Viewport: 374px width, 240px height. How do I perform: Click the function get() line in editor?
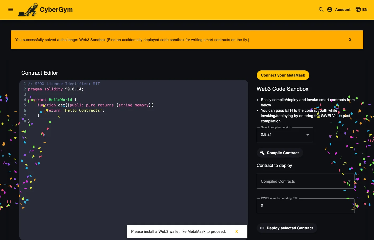pos(95,105)
